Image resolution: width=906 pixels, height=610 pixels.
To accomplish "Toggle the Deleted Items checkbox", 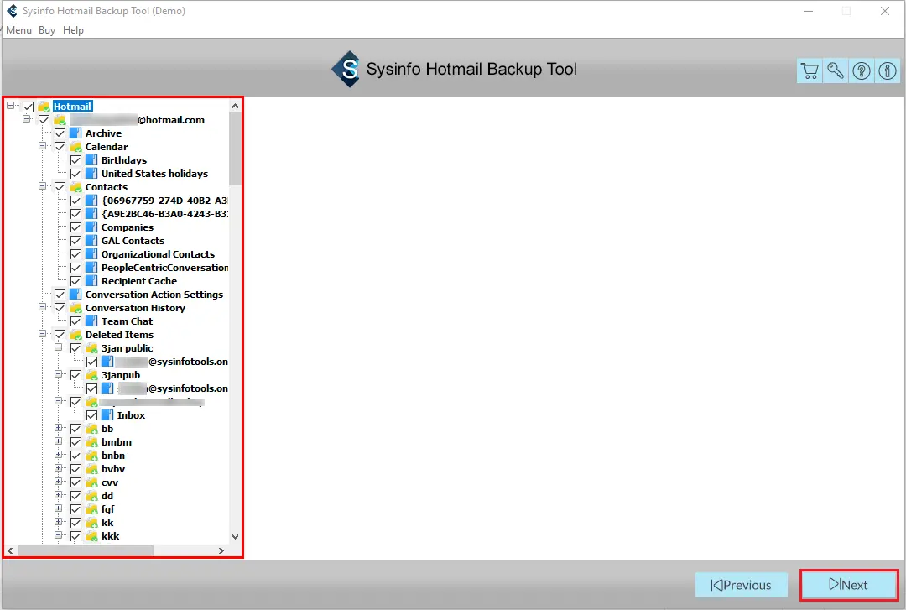I will pos(60,334).
